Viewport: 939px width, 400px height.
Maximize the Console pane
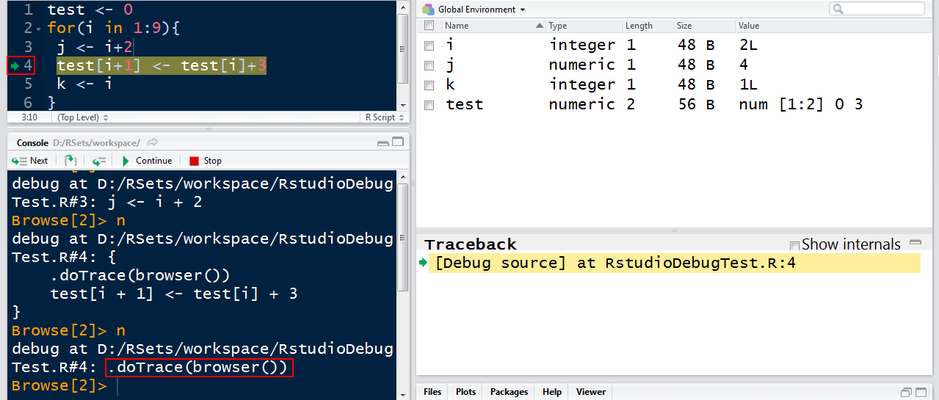(398, 142)
